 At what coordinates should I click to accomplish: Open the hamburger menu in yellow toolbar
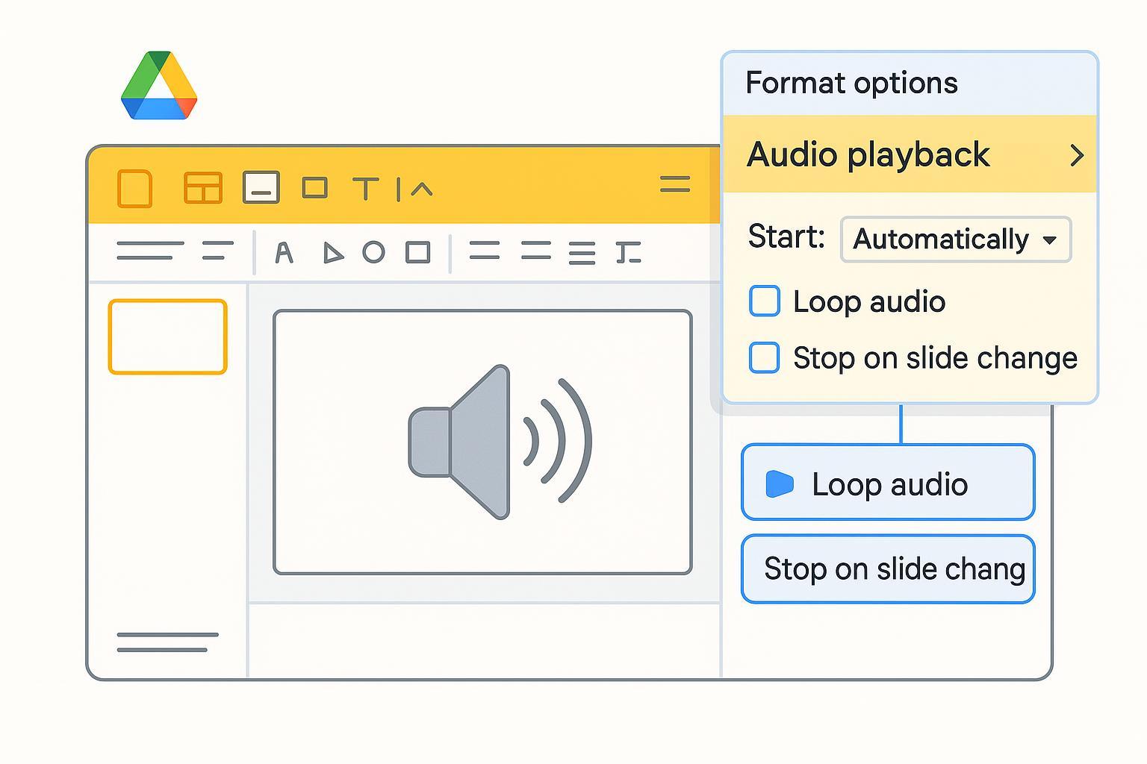pyautogui.click(x=675, y=184)
